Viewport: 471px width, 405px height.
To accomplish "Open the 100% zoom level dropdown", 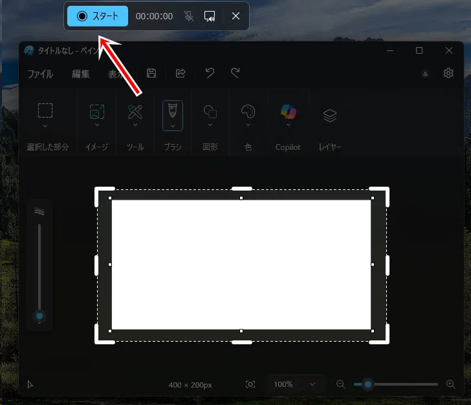I will click(x=294, y=384).
